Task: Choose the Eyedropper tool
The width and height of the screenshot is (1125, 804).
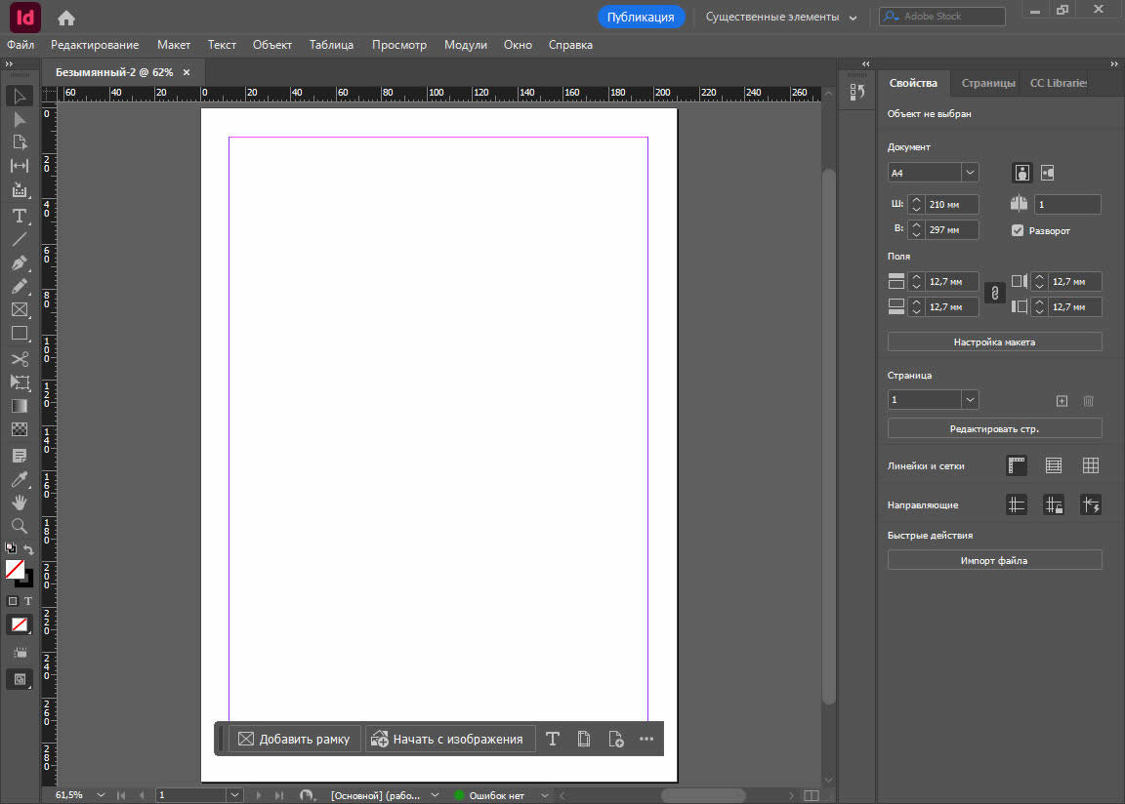Action: pos(19,478)
